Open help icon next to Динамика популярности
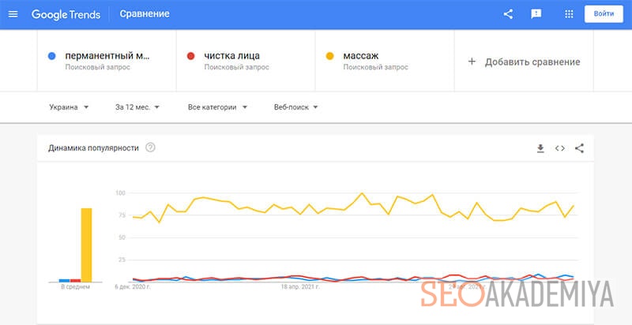 pyautogui.click(x=150, y=148)
